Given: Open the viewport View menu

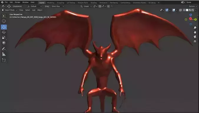Looking at the screenshot, I should click(21, 10).
